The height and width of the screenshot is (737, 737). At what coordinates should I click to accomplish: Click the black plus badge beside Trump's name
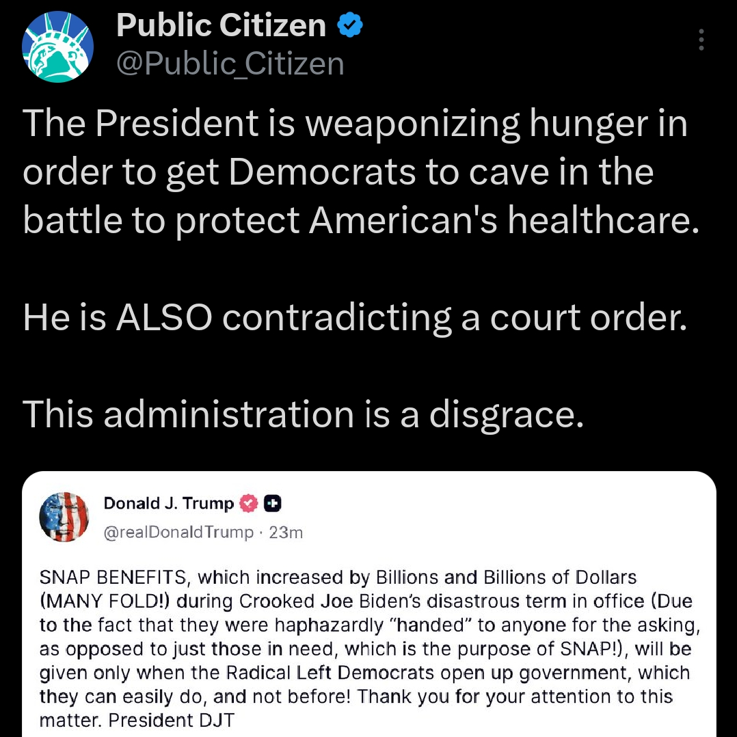tap(273, 505)
